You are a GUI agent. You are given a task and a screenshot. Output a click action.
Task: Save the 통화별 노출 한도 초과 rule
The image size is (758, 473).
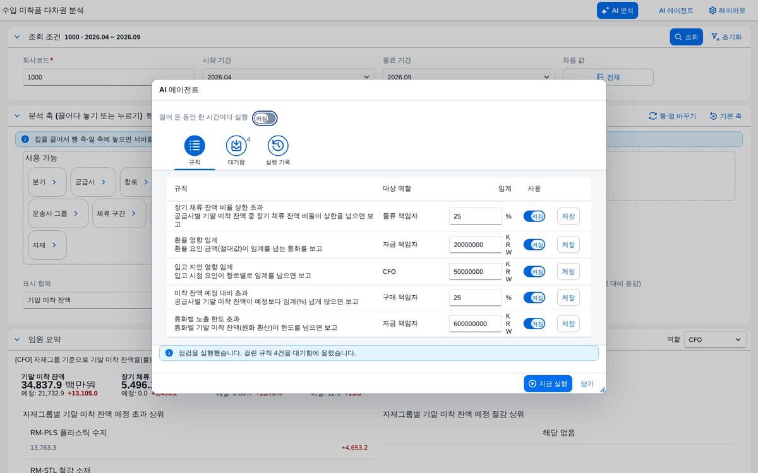coord(568,324)
